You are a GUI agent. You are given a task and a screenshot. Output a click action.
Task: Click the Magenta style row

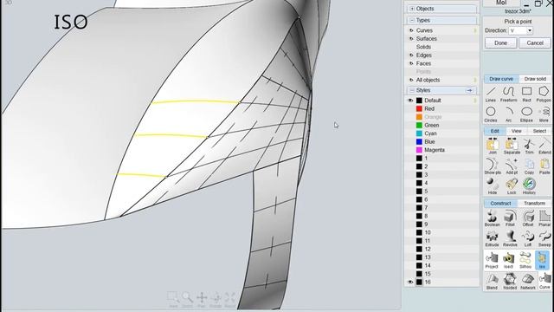point(441,150)
